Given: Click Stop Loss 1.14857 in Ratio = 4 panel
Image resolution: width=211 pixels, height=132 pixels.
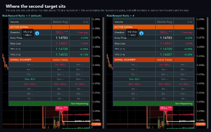Looking at the screenshot, I should coord(166,43).
